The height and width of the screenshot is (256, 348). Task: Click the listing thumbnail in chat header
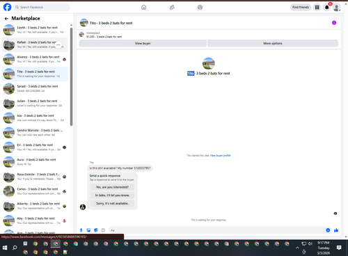point(84,23)
